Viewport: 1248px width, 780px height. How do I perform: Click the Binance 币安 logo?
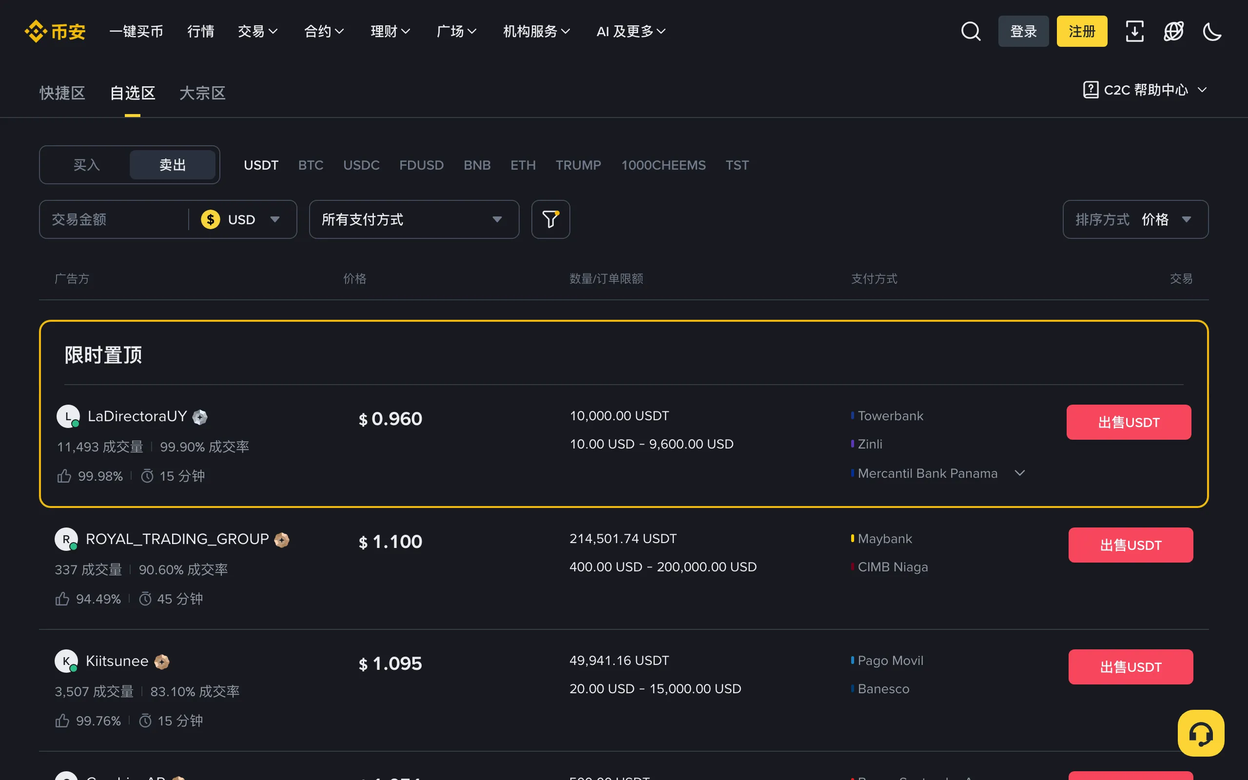point(55,32)
